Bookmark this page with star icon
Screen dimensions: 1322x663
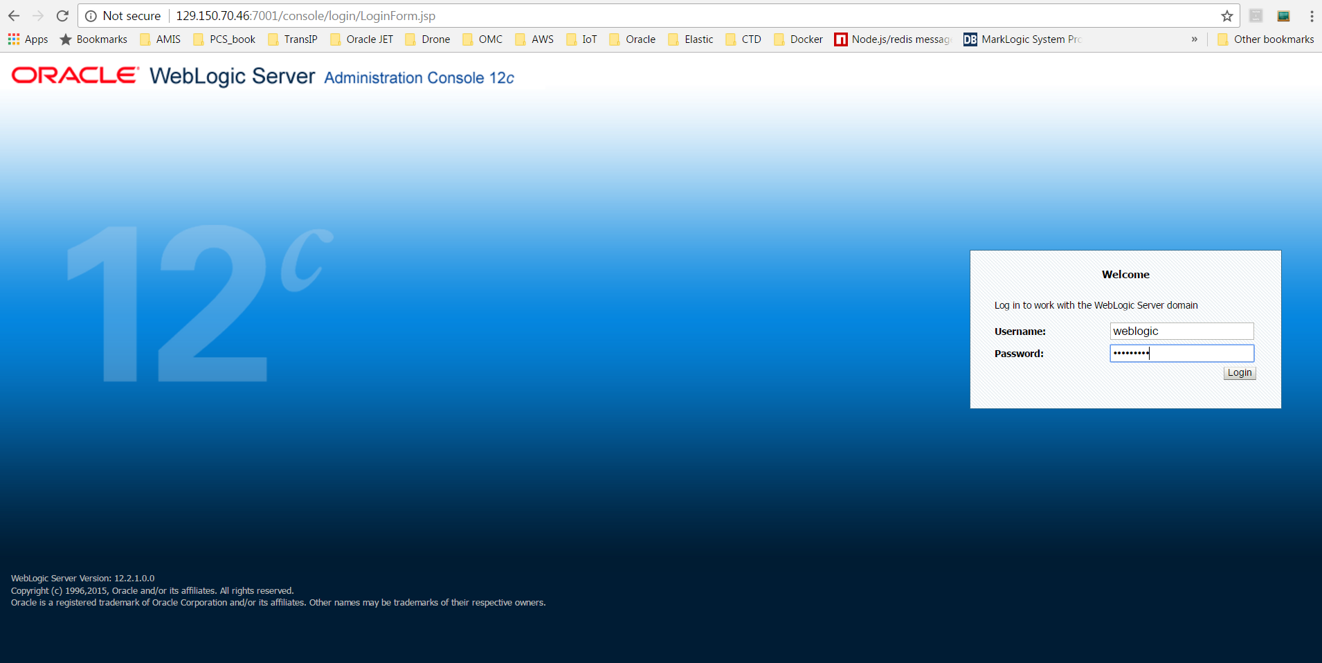tap(1227, 16)
